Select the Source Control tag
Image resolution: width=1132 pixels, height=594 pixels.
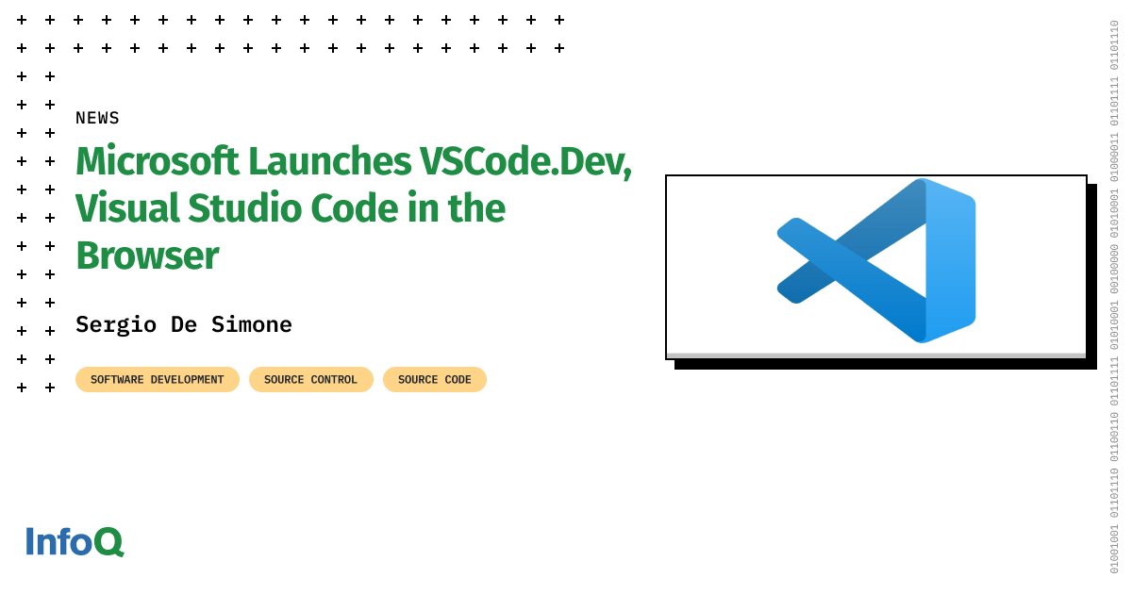click(311, 380)
